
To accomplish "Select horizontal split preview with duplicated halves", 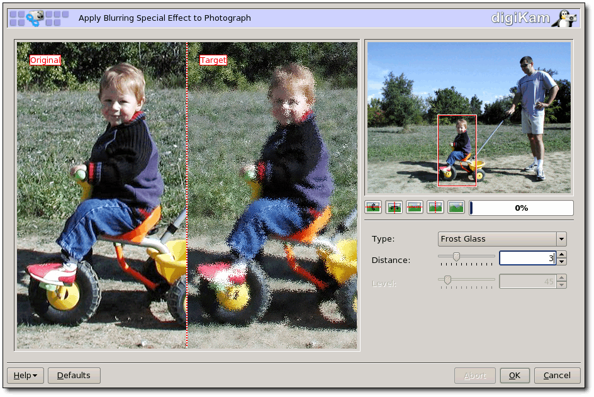I will tap(374, 208).
